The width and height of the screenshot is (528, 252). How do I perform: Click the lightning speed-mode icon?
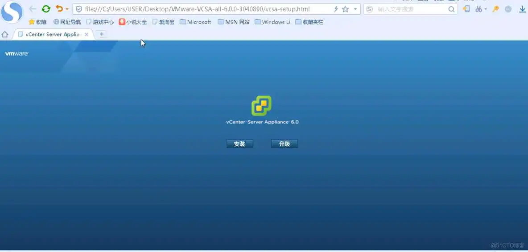[336, 9]
